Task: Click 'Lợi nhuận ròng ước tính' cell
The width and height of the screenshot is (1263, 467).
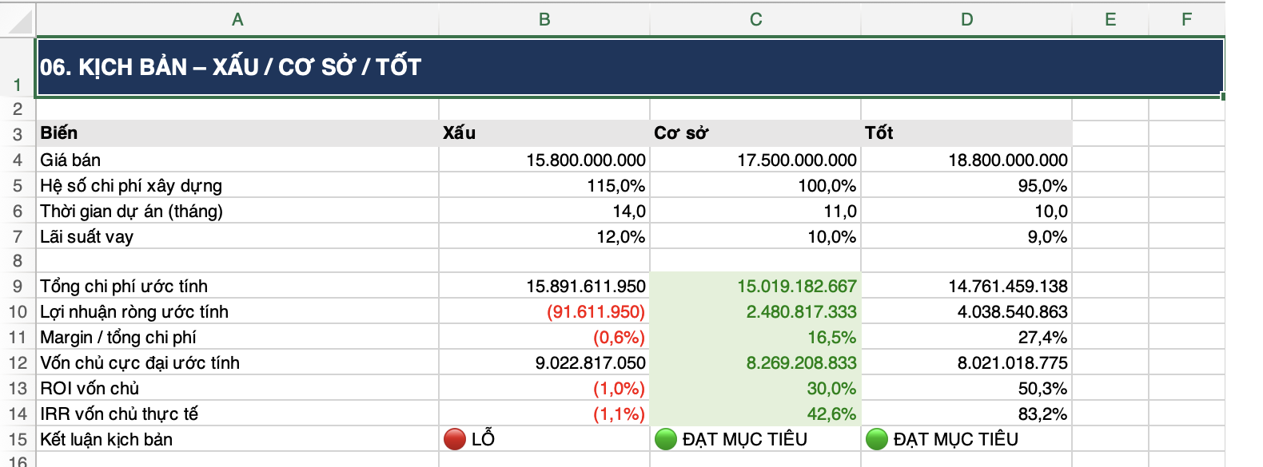Action: click(237, 311)
